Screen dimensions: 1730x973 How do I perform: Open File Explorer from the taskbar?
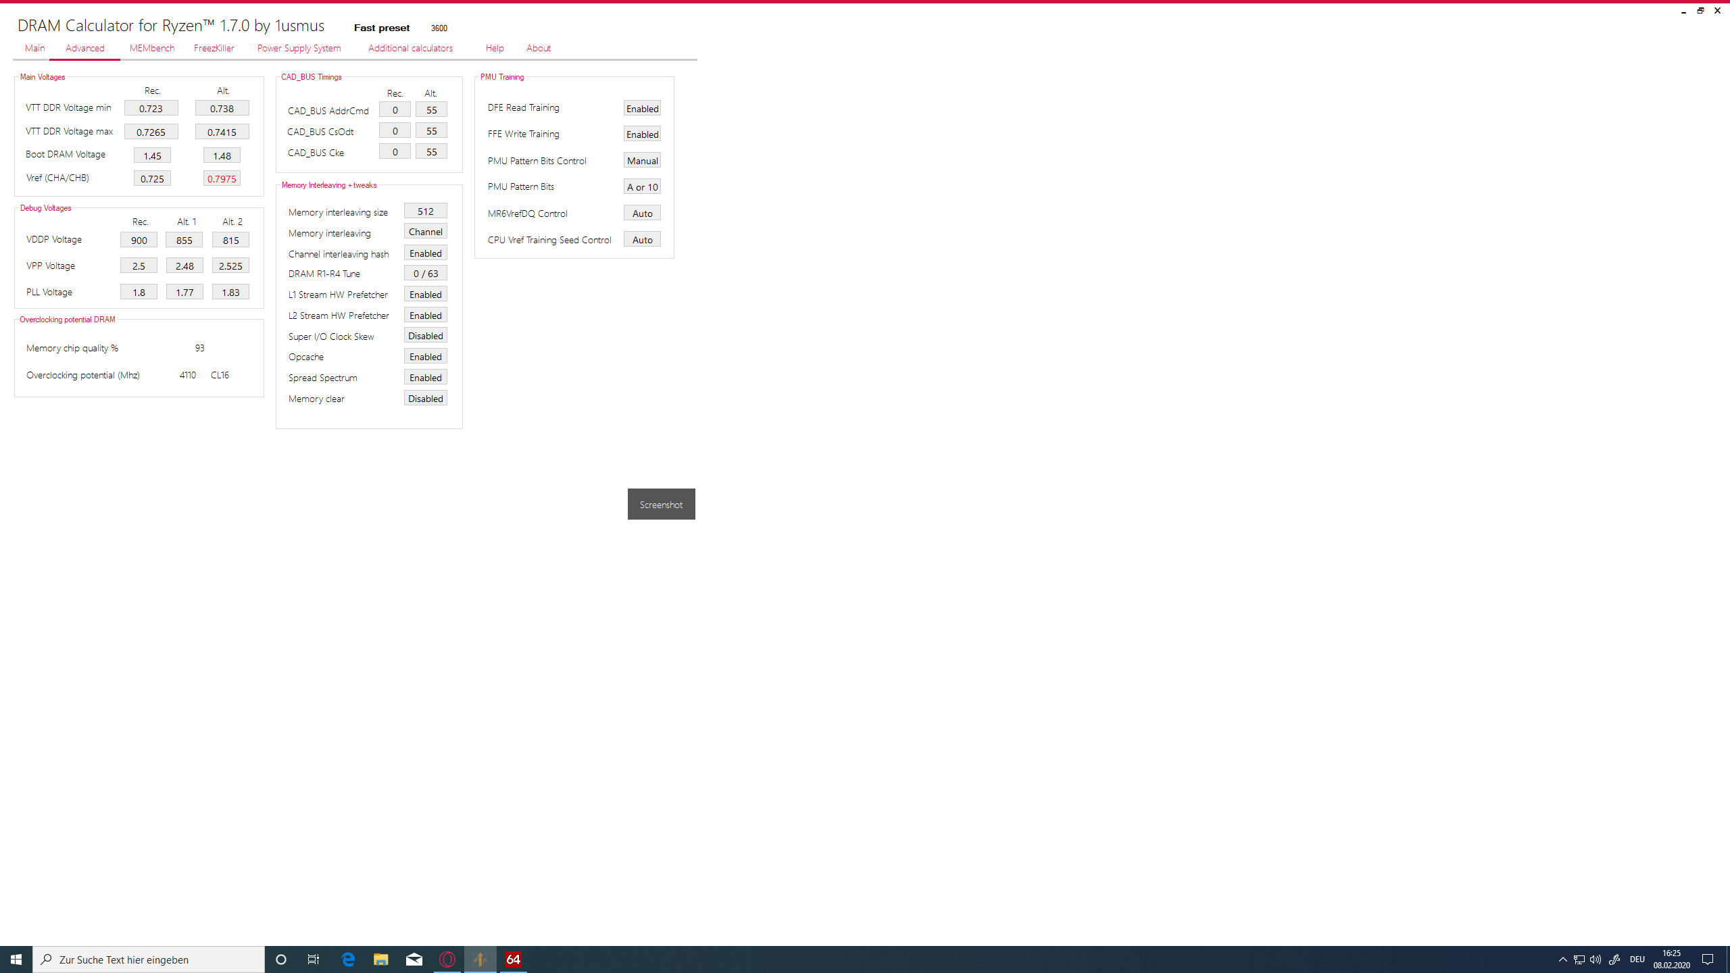point(381,959)
